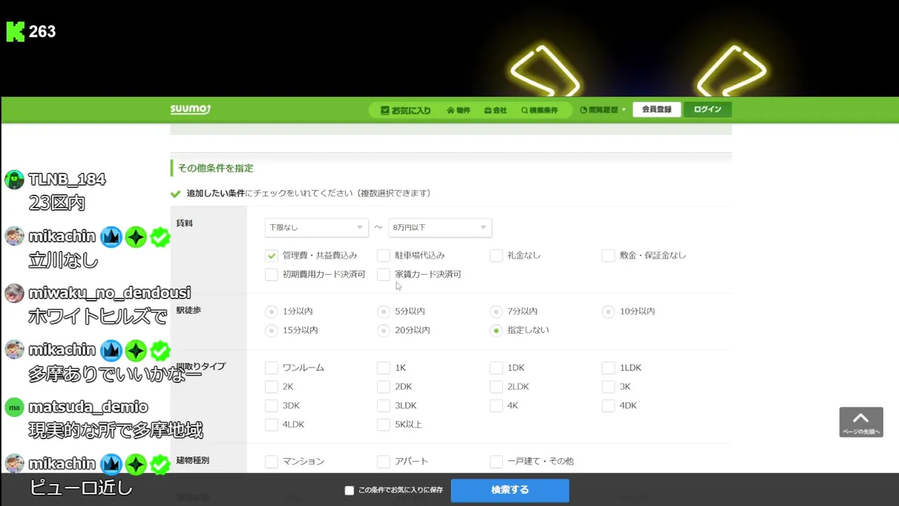This screenshot has width=899, height=506.
Task: Check 敷金・保証金なし checkbox
Action: tap(608, 256)
